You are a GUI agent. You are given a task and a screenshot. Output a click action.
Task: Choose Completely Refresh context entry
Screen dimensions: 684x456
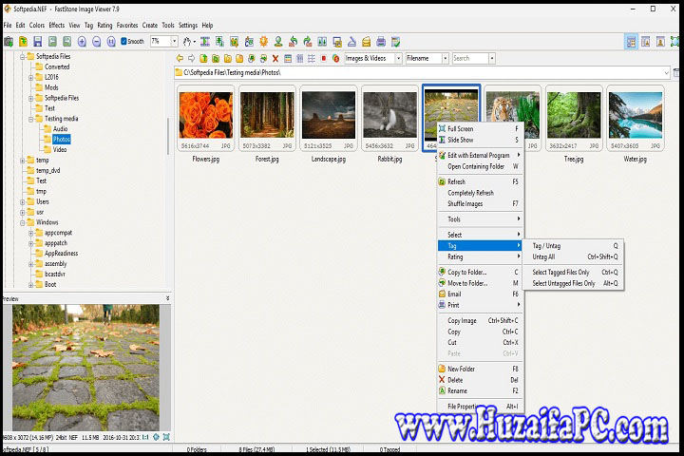(x=480, y=193)
